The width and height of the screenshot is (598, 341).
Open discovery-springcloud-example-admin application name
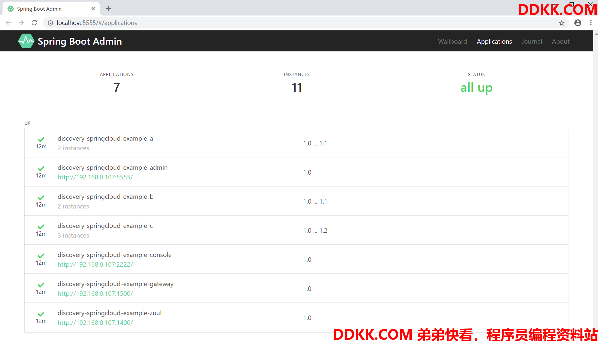pos(113,167)
